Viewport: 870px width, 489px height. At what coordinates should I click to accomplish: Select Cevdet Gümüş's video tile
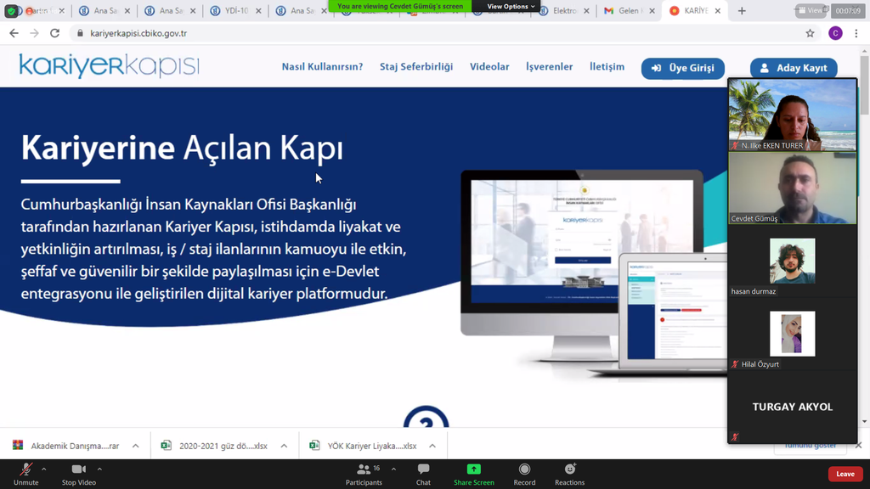[793, 188]
